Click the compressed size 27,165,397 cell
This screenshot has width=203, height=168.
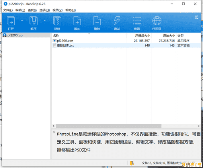click(142, 41)
